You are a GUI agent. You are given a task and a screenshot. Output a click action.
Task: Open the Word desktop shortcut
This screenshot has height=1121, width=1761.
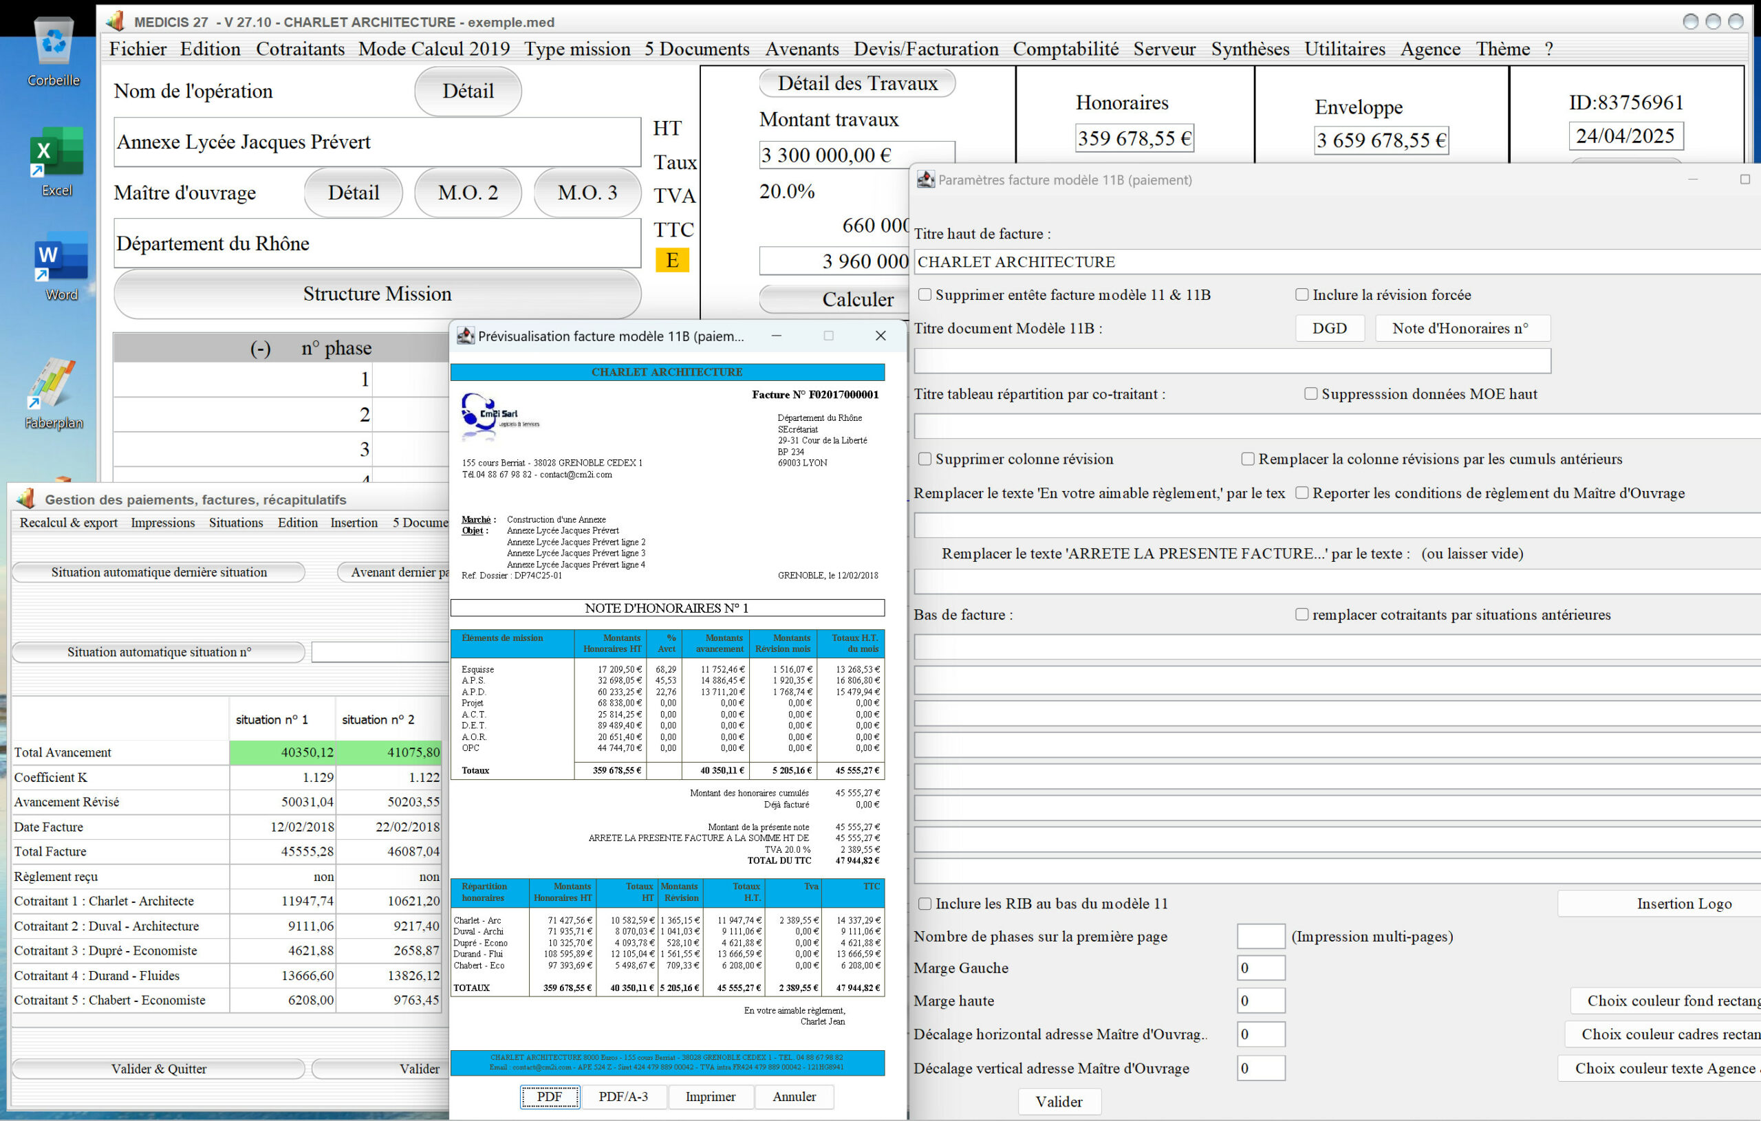click(61, 267)
